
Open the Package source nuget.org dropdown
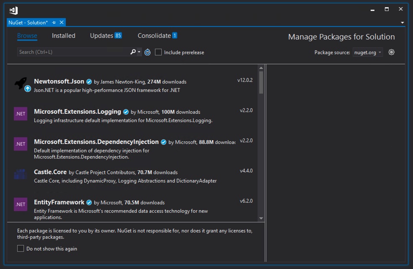click(x=368, y=52)
